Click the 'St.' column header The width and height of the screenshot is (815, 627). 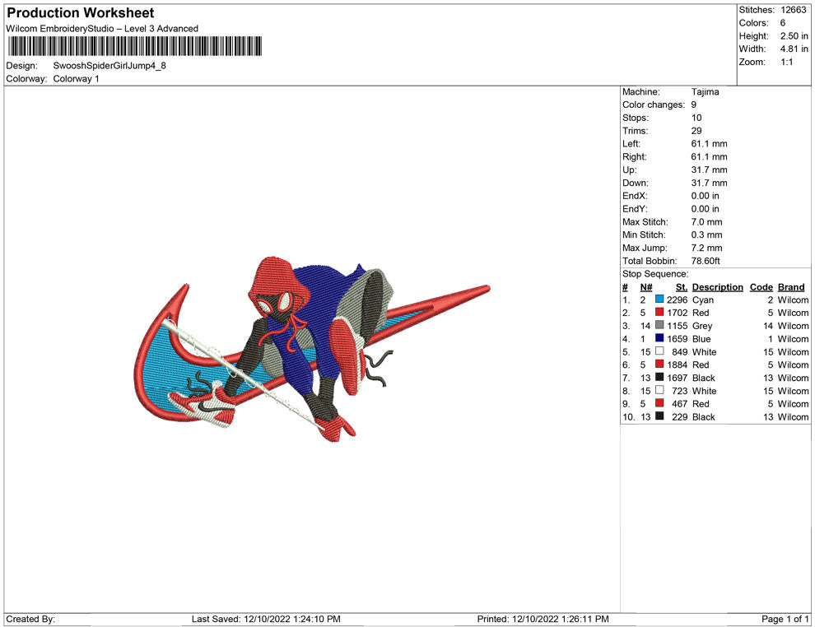tap(682, 287)
